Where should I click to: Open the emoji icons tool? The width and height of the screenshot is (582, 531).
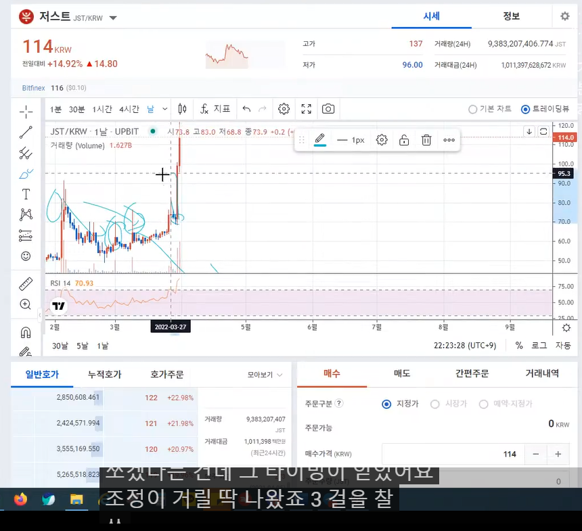click(26, 256)
